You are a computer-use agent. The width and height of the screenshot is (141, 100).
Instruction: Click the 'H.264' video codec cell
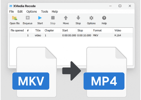(x=117, y=35)
